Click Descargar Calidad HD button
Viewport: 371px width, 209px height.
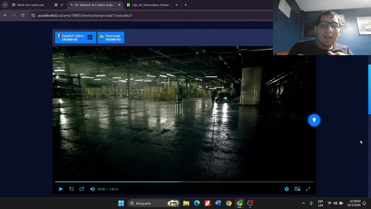tap(111, 37)
